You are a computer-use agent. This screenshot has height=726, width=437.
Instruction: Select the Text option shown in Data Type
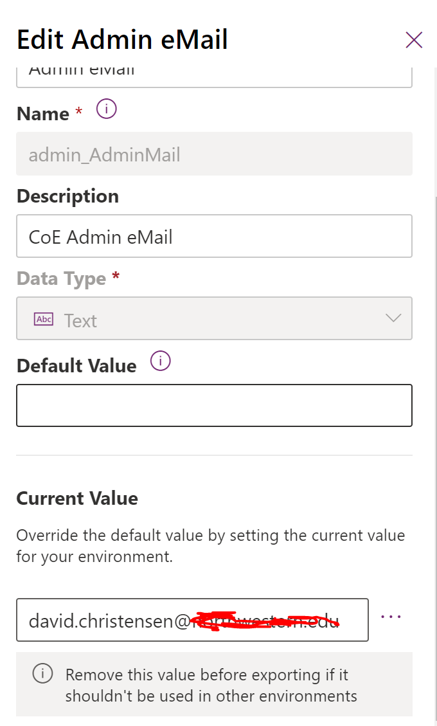pyautogui.click(x=81, y=318)
